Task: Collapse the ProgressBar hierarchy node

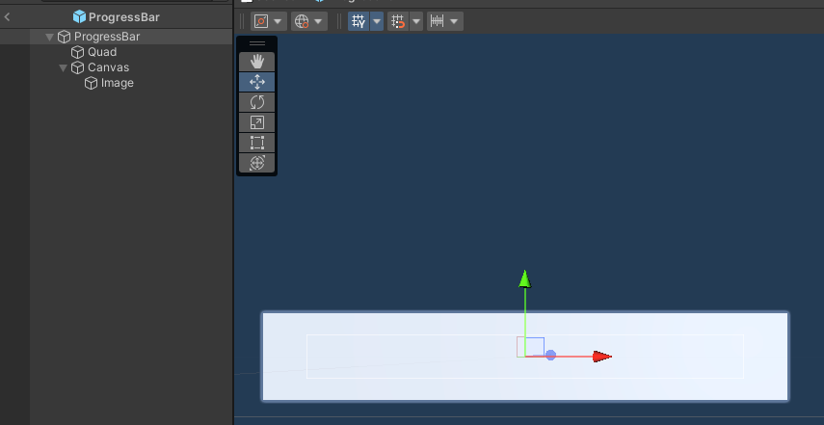Action: 50,37
